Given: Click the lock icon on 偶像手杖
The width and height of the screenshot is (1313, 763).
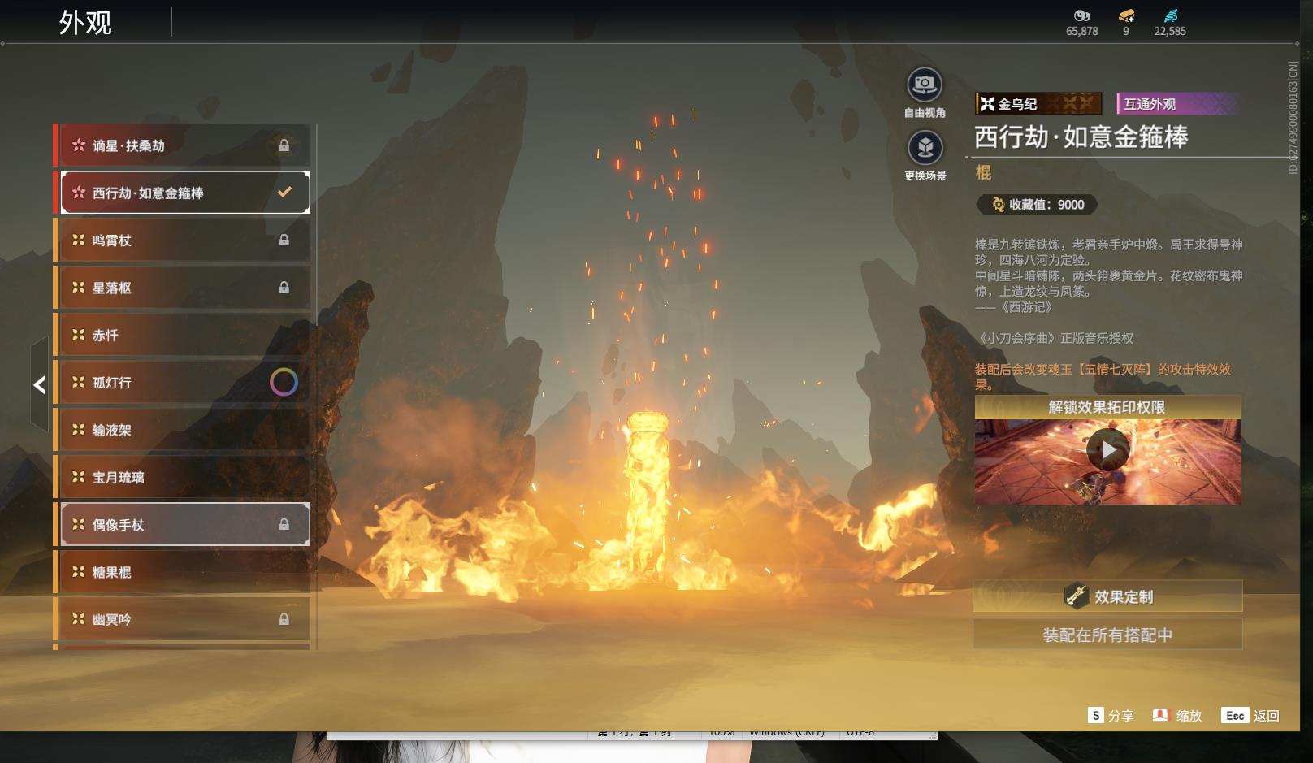Looking at the screenshot, I should tap(284, 525).
